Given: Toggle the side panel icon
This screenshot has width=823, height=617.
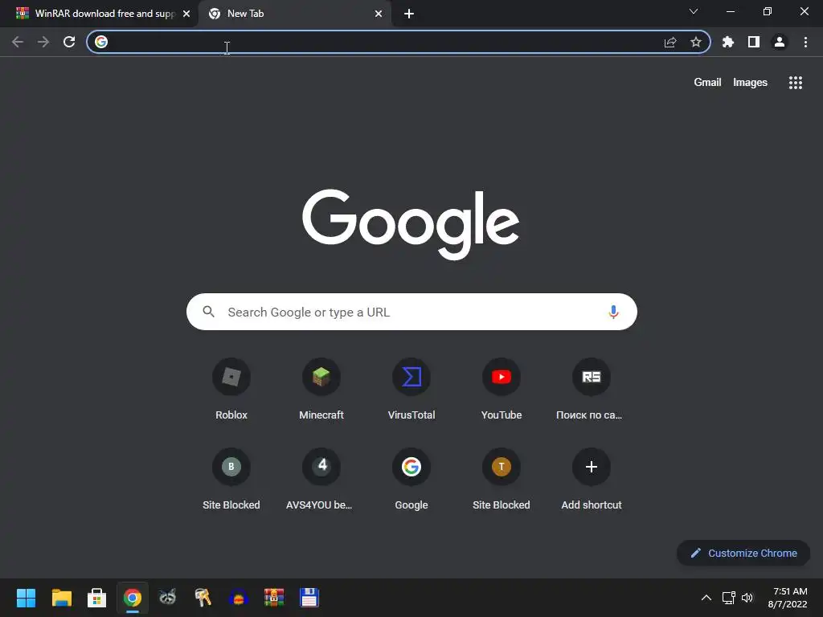Looking at the screenshot, I should 754,42.
